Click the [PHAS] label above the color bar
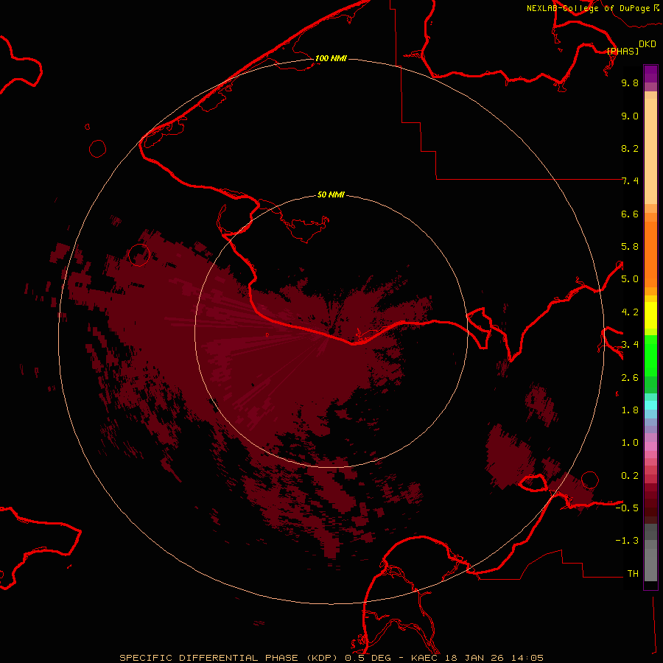 click(622, 51)
